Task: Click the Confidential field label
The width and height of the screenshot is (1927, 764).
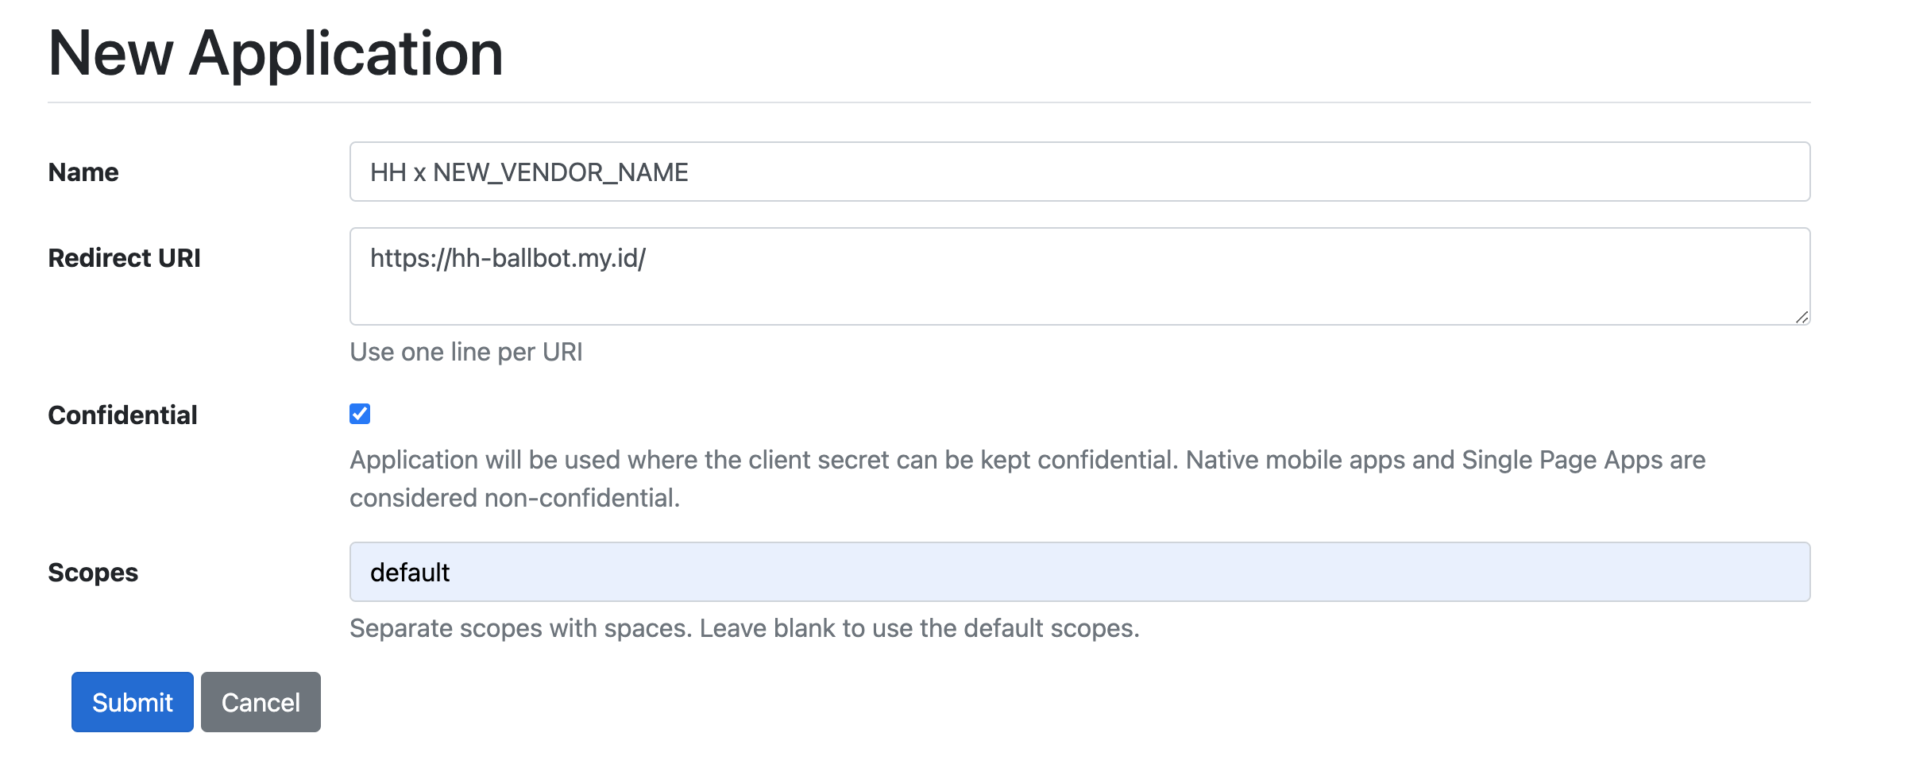Action: pyautogui.click(x=122, y=415)
